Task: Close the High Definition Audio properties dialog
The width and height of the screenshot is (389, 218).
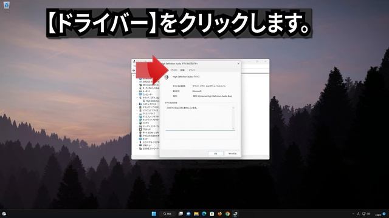Action: coord(238,64)
